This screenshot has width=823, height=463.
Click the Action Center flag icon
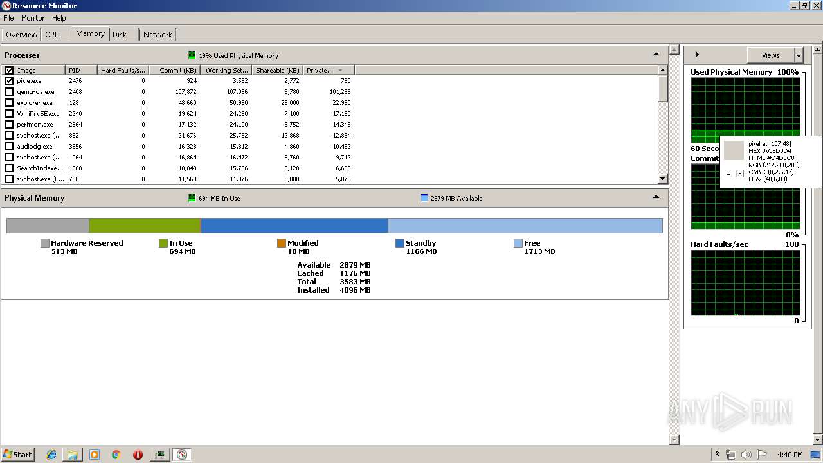(761, 455)
